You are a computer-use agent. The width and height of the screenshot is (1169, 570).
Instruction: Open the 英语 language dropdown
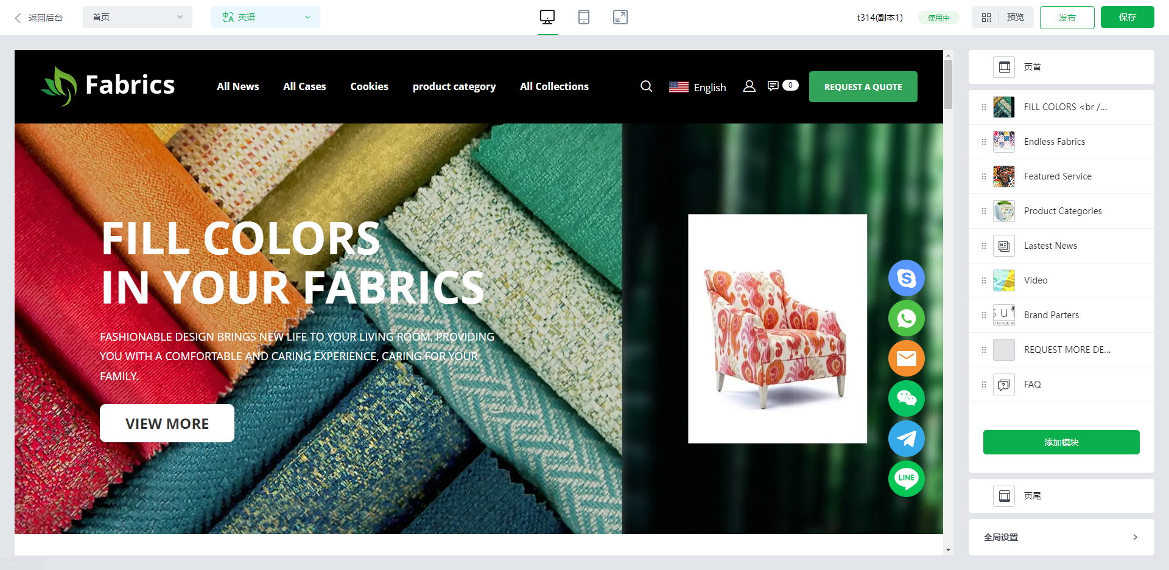[265, 17]
